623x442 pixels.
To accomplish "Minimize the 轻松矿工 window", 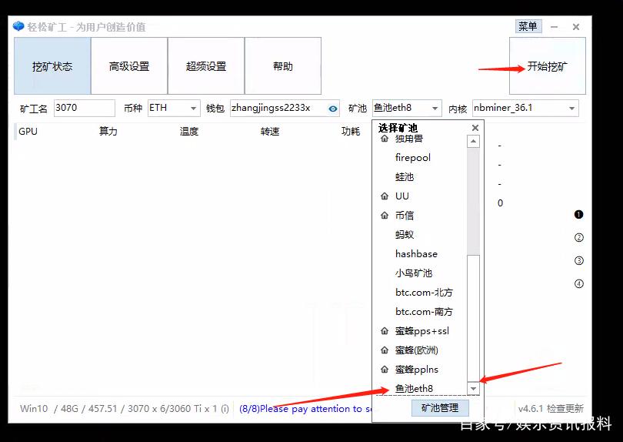I will click(x=555, y=27).
